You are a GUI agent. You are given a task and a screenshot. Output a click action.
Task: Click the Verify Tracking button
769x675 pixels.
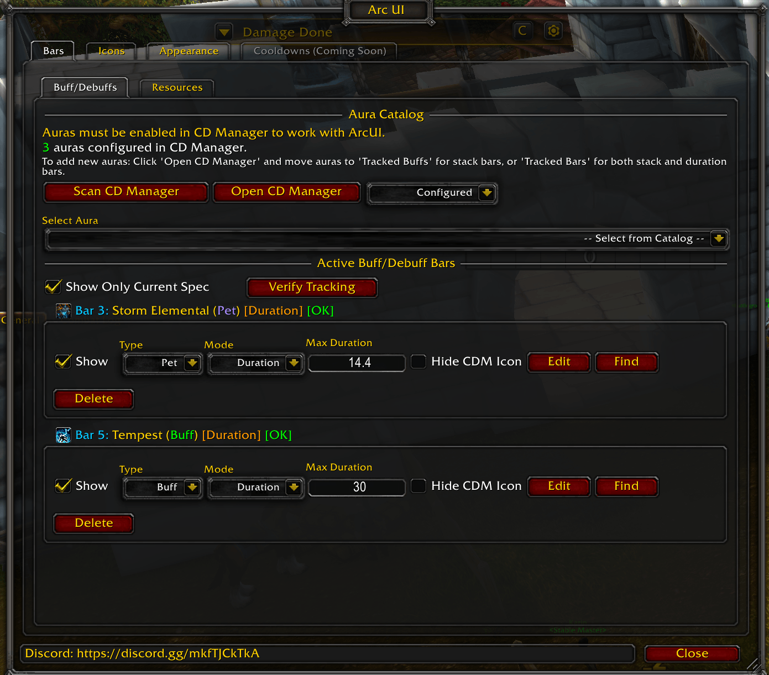pyautogui.click(x=312, y=287)
